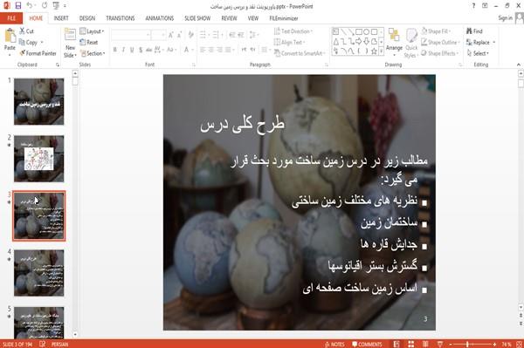Click the Copy icon
Screen dimensions: 524x348
[x=22, y=43]
